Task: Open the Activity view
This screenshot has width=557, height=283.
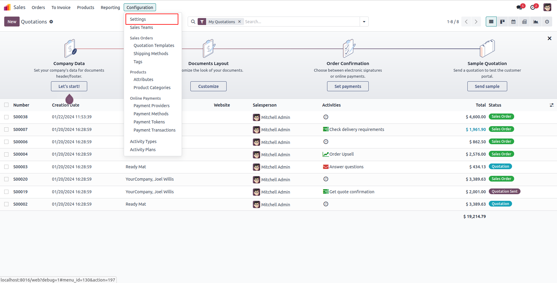Action: 547,22
